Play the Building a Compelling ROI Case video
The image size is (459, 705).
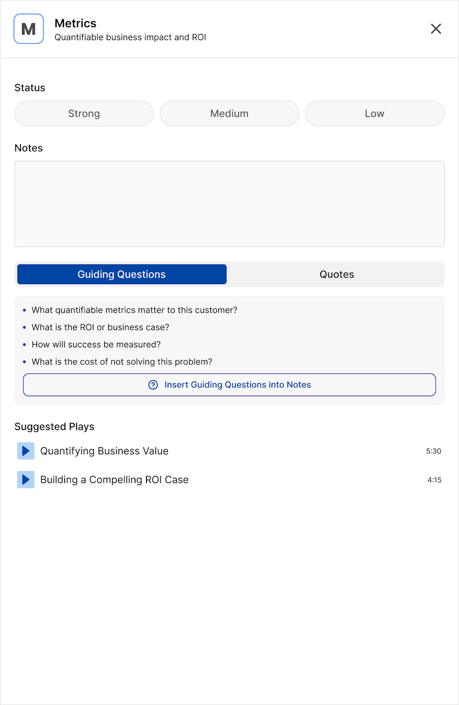coord(26,480)
